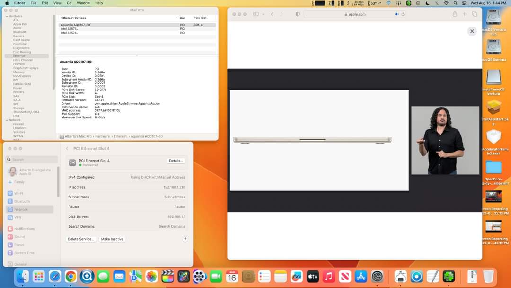Open the Help menu
The width and height of the screenshot is (511, 288).
pos(99,3)
